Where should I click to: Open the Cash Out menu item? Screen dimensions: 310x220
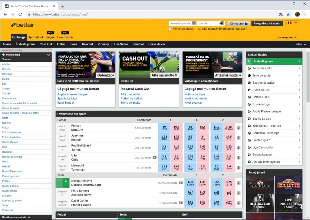click(46, 44)
